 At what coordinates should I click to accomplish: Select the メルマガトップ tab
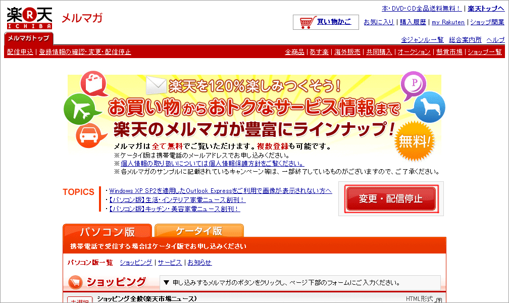29,38
